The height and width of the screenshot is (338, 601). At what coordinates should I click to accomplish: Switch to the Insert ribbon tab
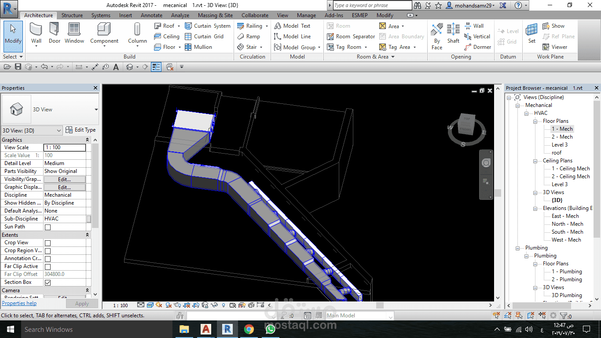point(125,15)
